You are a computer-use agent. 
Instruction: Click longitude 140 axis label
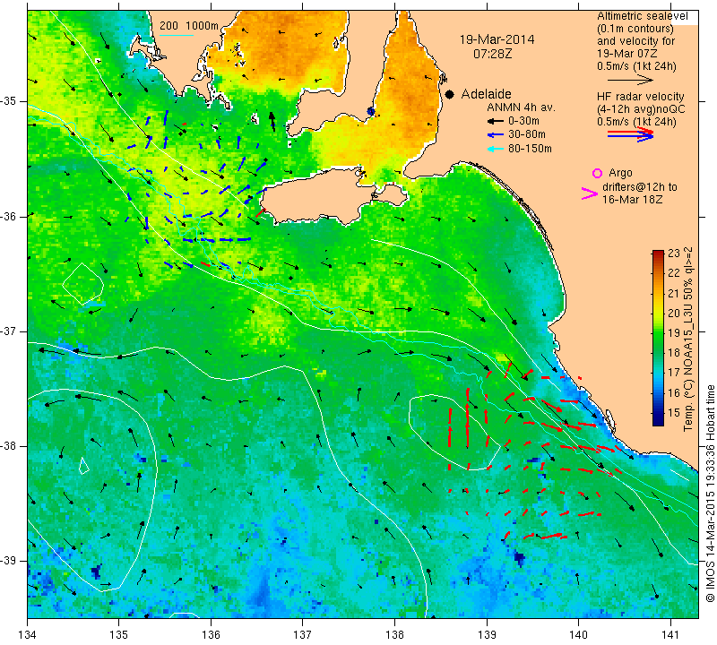(578, 634)
